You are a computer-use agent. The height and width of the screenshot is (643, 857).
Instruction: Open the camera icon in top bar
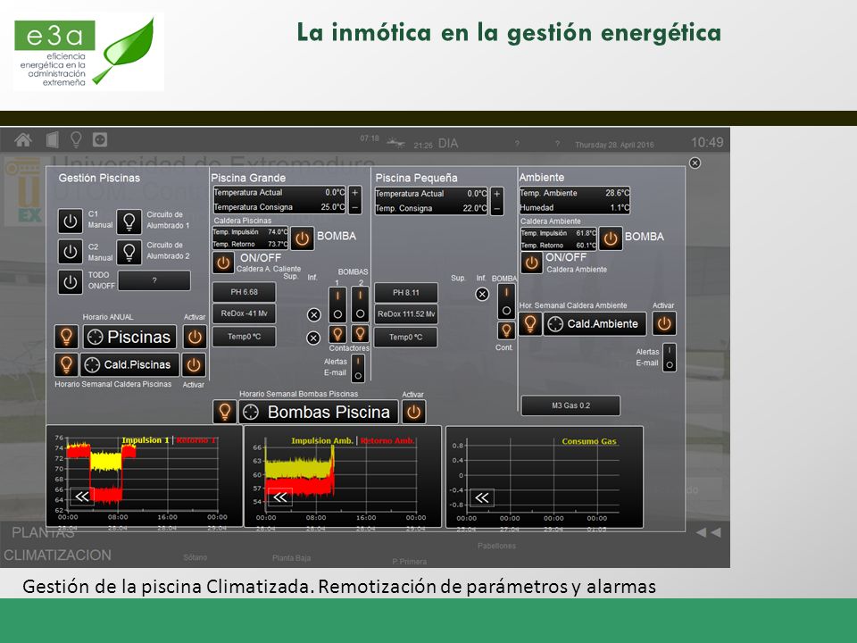[100, 140]
